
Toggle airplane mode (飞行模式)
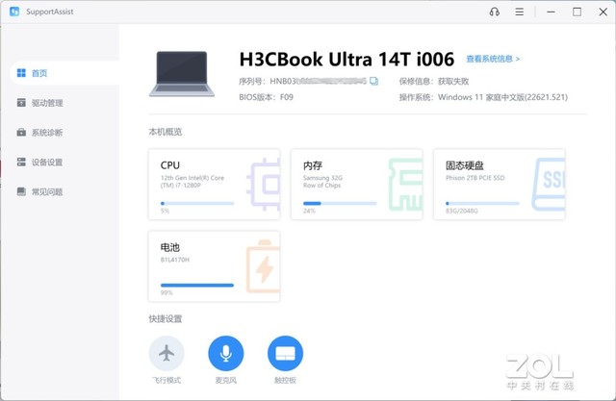tap(167, 353)
